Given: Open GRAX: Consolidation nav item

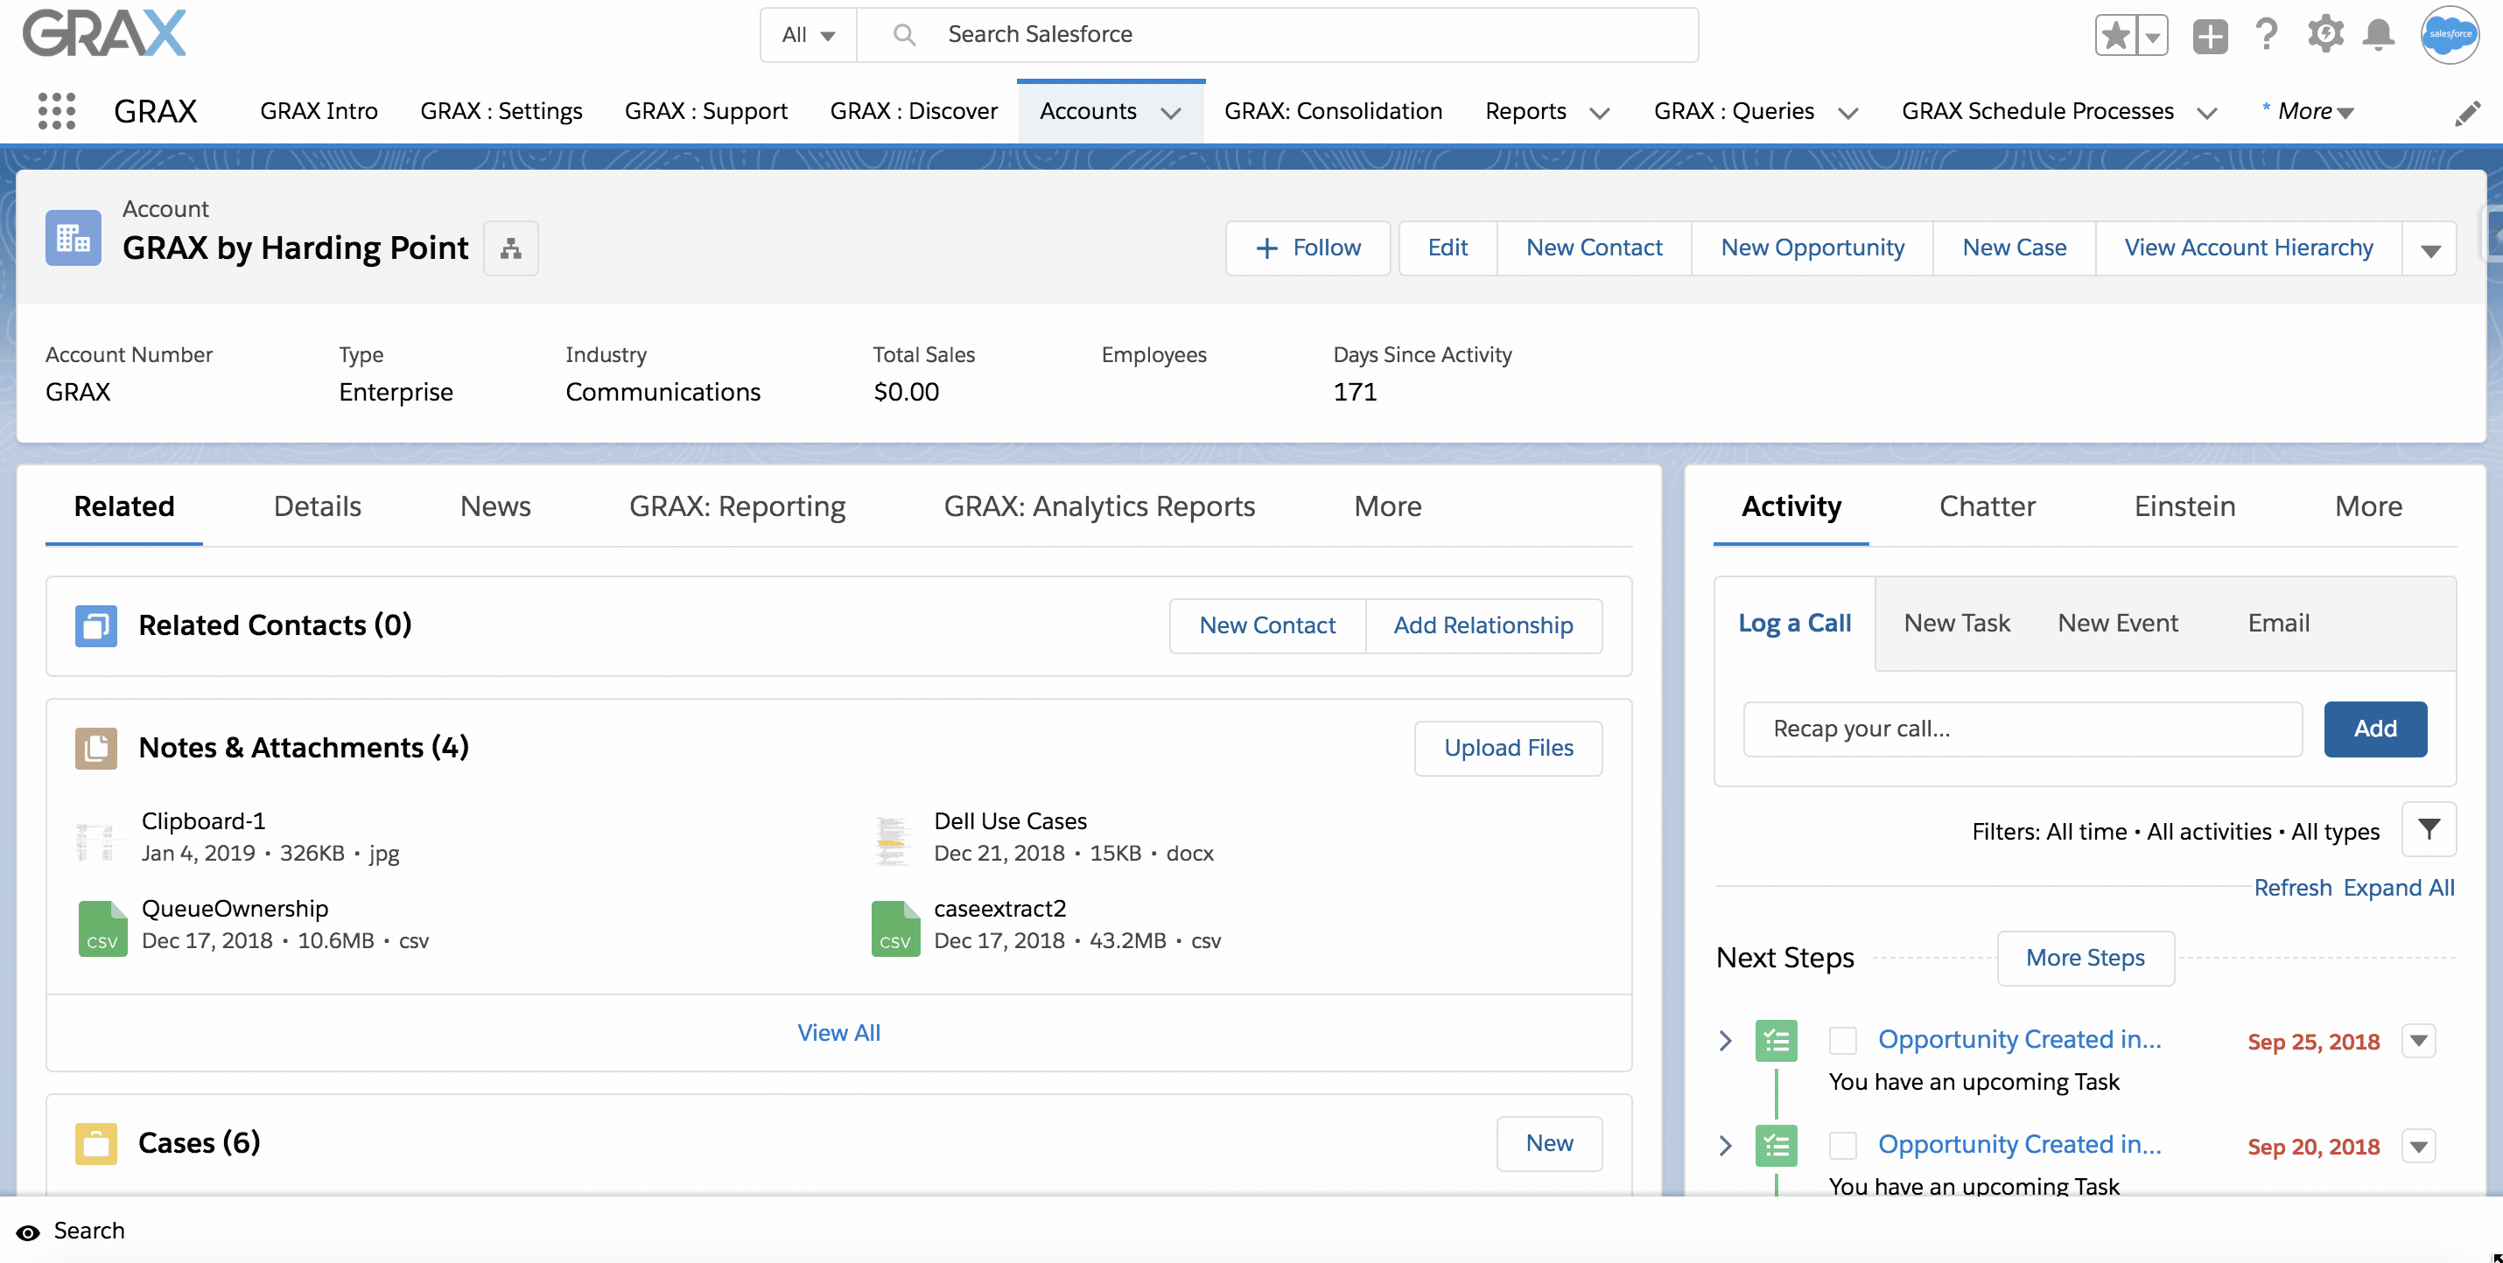Looking at the screenshot, I should 1333,112.
